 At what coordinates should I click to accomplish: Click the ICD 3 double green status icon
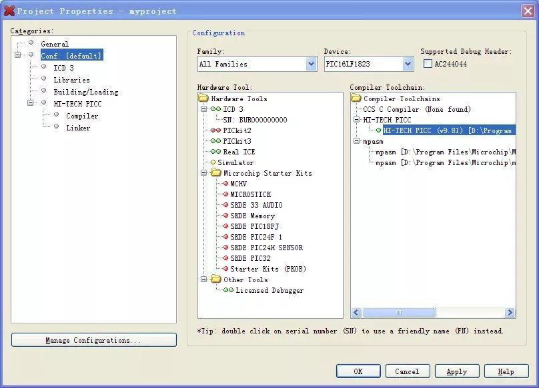[215, 109]
